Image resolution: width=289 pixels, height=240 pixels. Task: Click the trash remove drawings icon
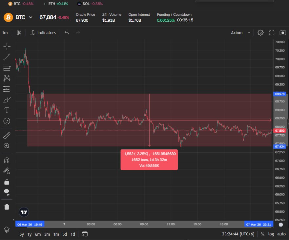7,207
